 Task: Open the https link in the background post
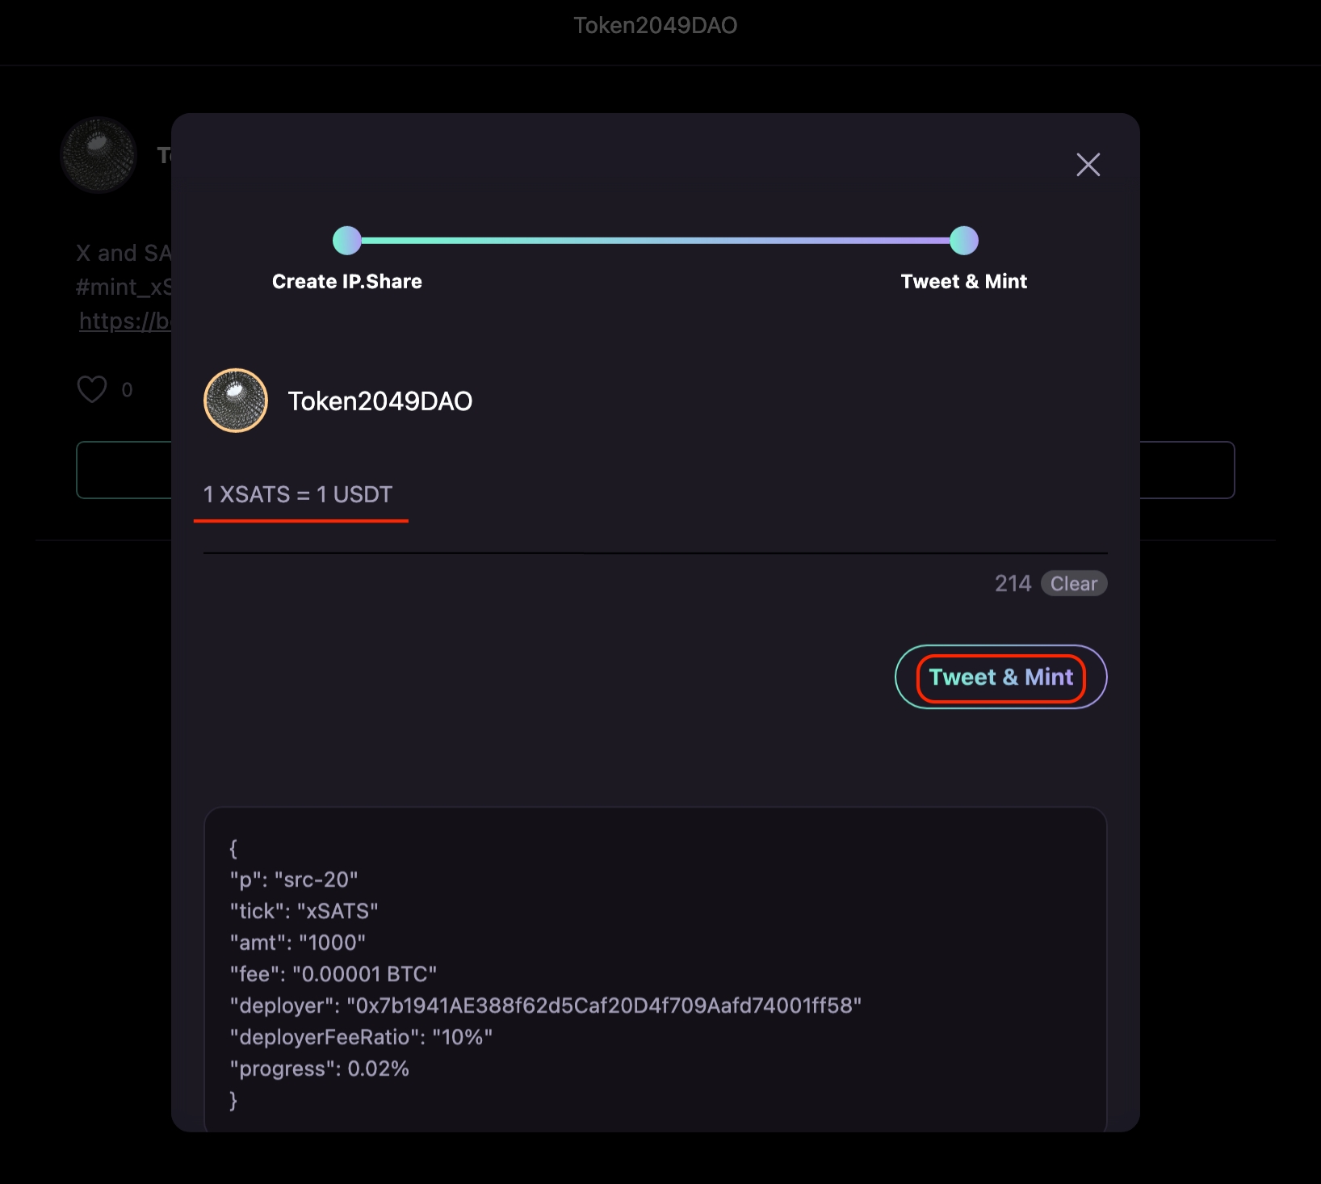click(x=124, y=321)
